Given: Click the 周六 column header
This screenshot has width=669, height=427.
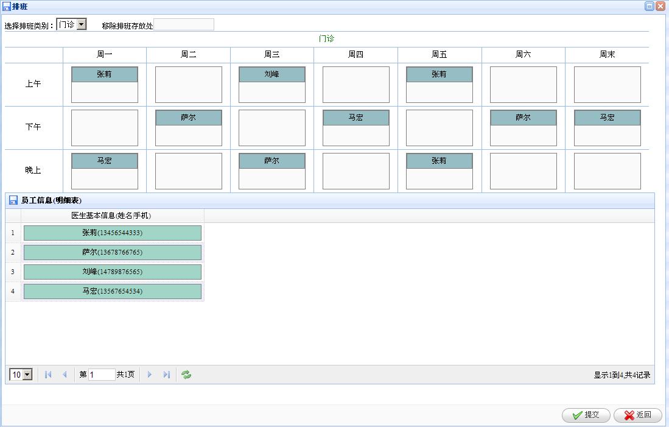Looking at the screenshot, I should click(523, 55).
